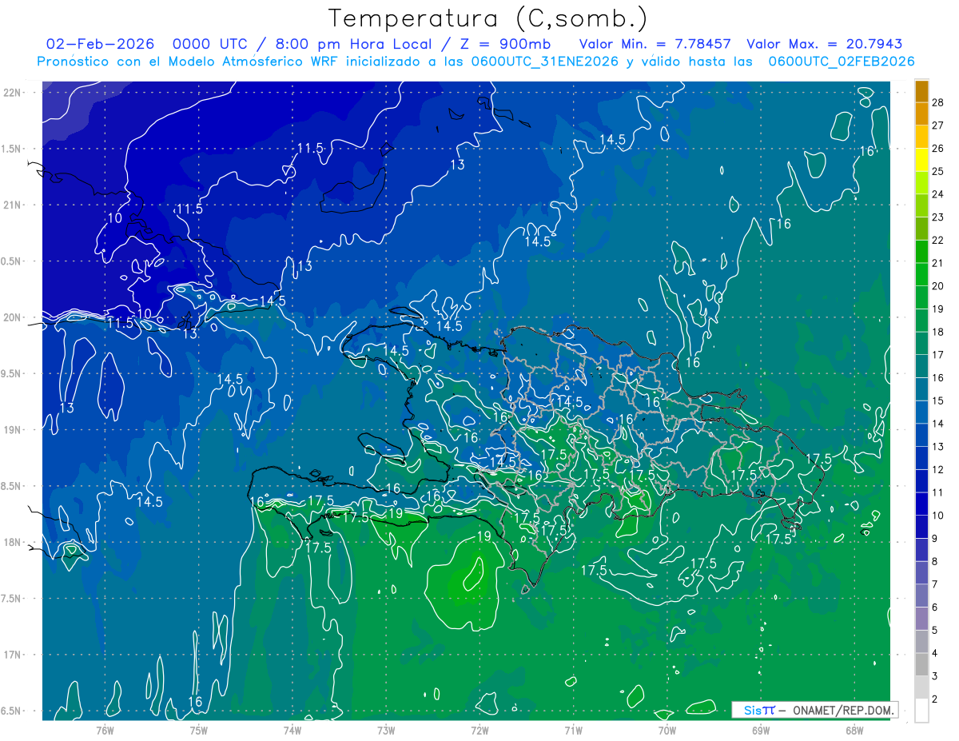Click the '68W' longitude label
The image size is (959, 741).
(x=854, y=731)
